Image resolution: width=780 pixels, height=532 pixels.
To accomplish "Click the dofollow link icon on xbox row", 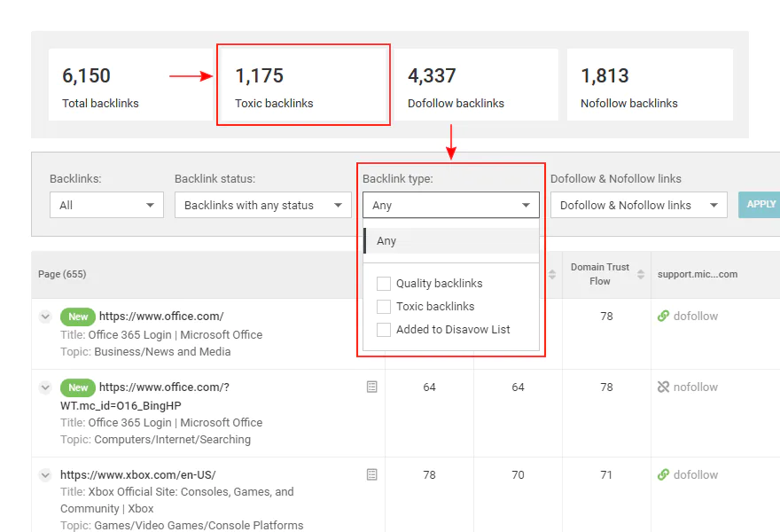I will coord(663,474).
